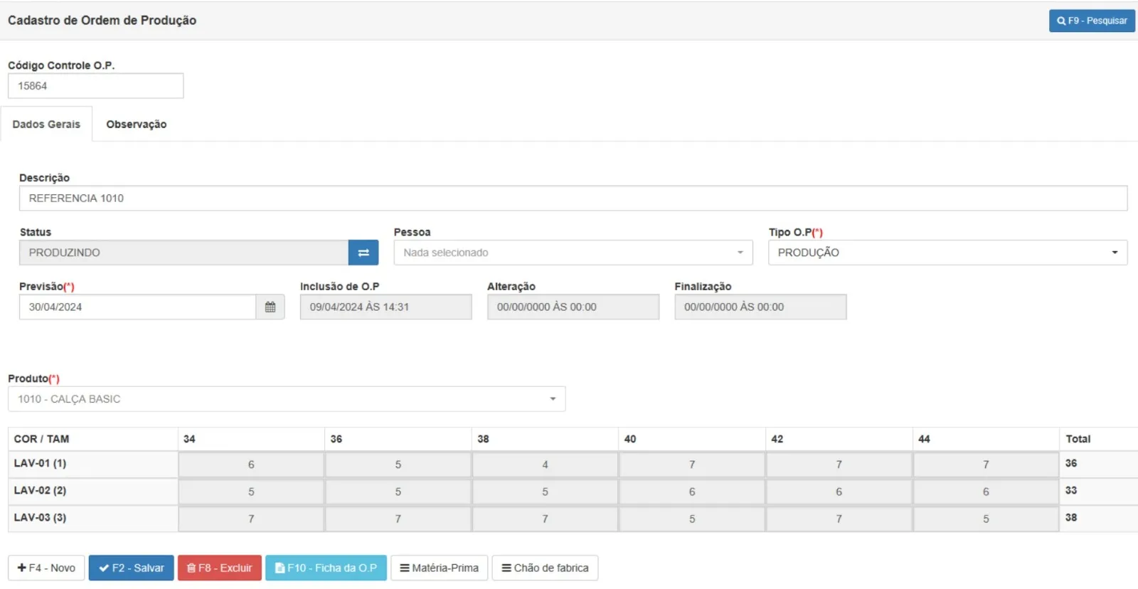This screenshot has width=1138, height=589.
Task: Switch to the Observação tab
Action: [x=136, y=124]
